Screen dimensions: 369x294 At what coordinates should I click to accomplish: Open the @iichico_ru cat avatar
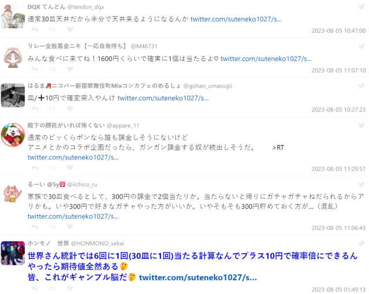tap(13, 194)
